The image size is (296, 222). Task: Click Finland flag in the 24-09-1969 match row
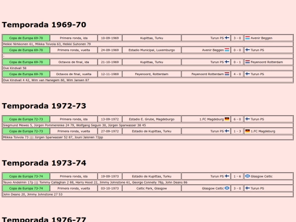point(247,50)
